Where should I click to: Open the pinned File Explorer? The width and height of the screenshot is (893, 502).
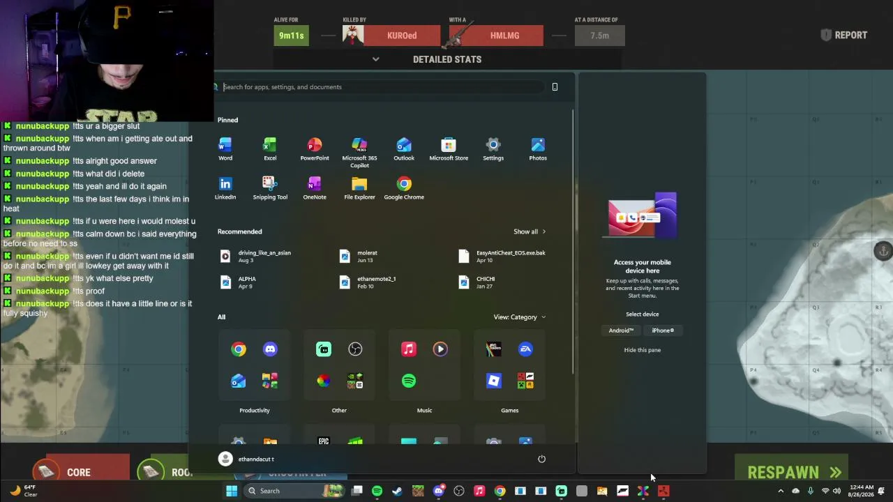(359, 188)
